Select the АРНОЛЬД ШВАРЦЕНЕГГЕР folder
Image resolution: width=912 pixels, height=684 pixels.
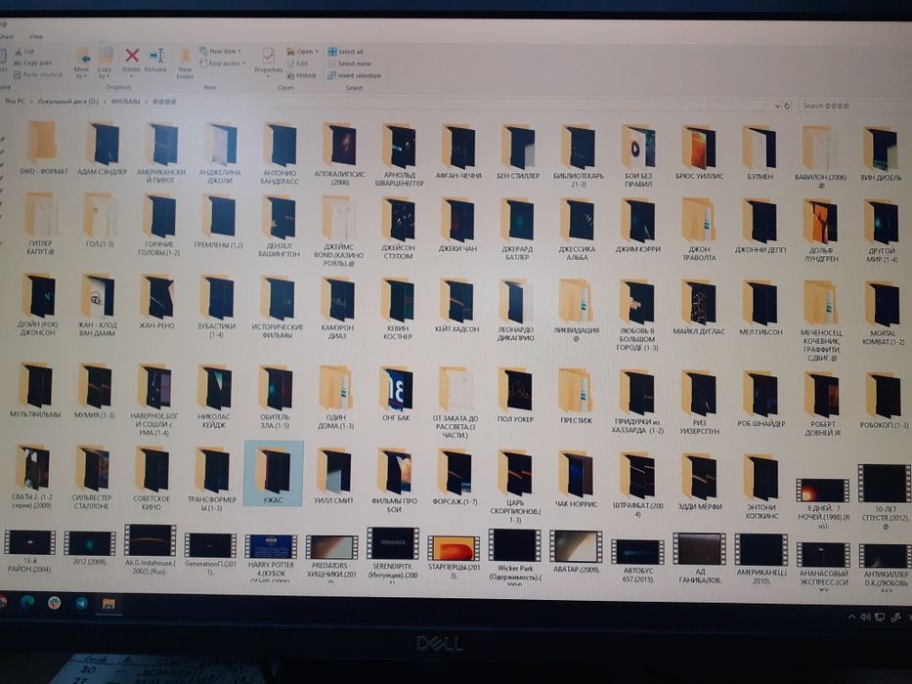(x=399, y=154)
